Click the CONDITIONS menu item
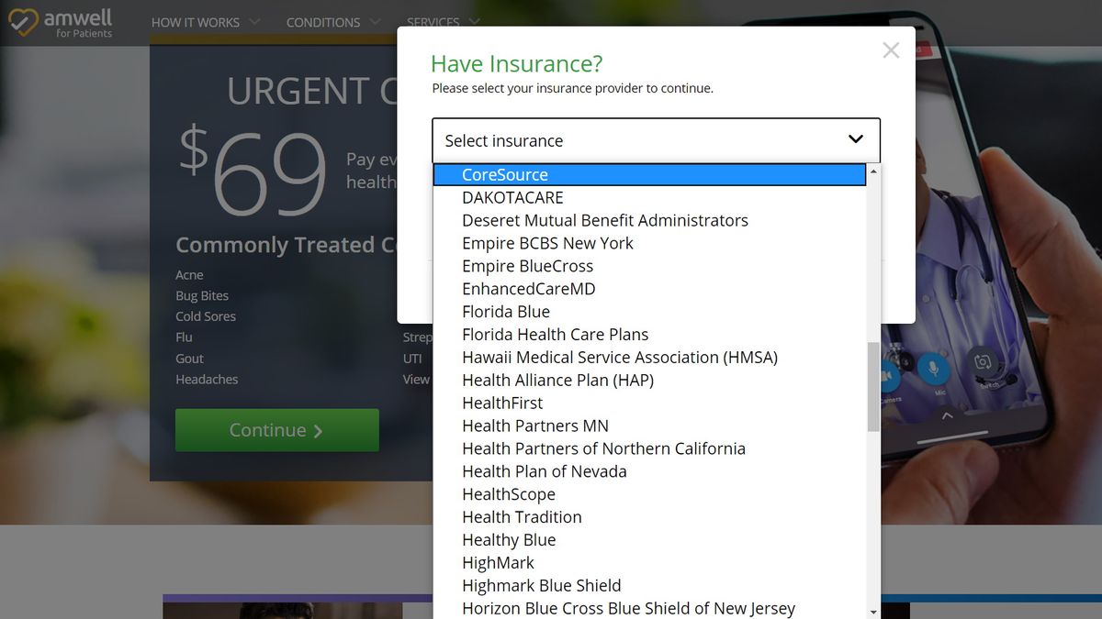The width and height of the screenshot is (1102, 619). (323, 22)
